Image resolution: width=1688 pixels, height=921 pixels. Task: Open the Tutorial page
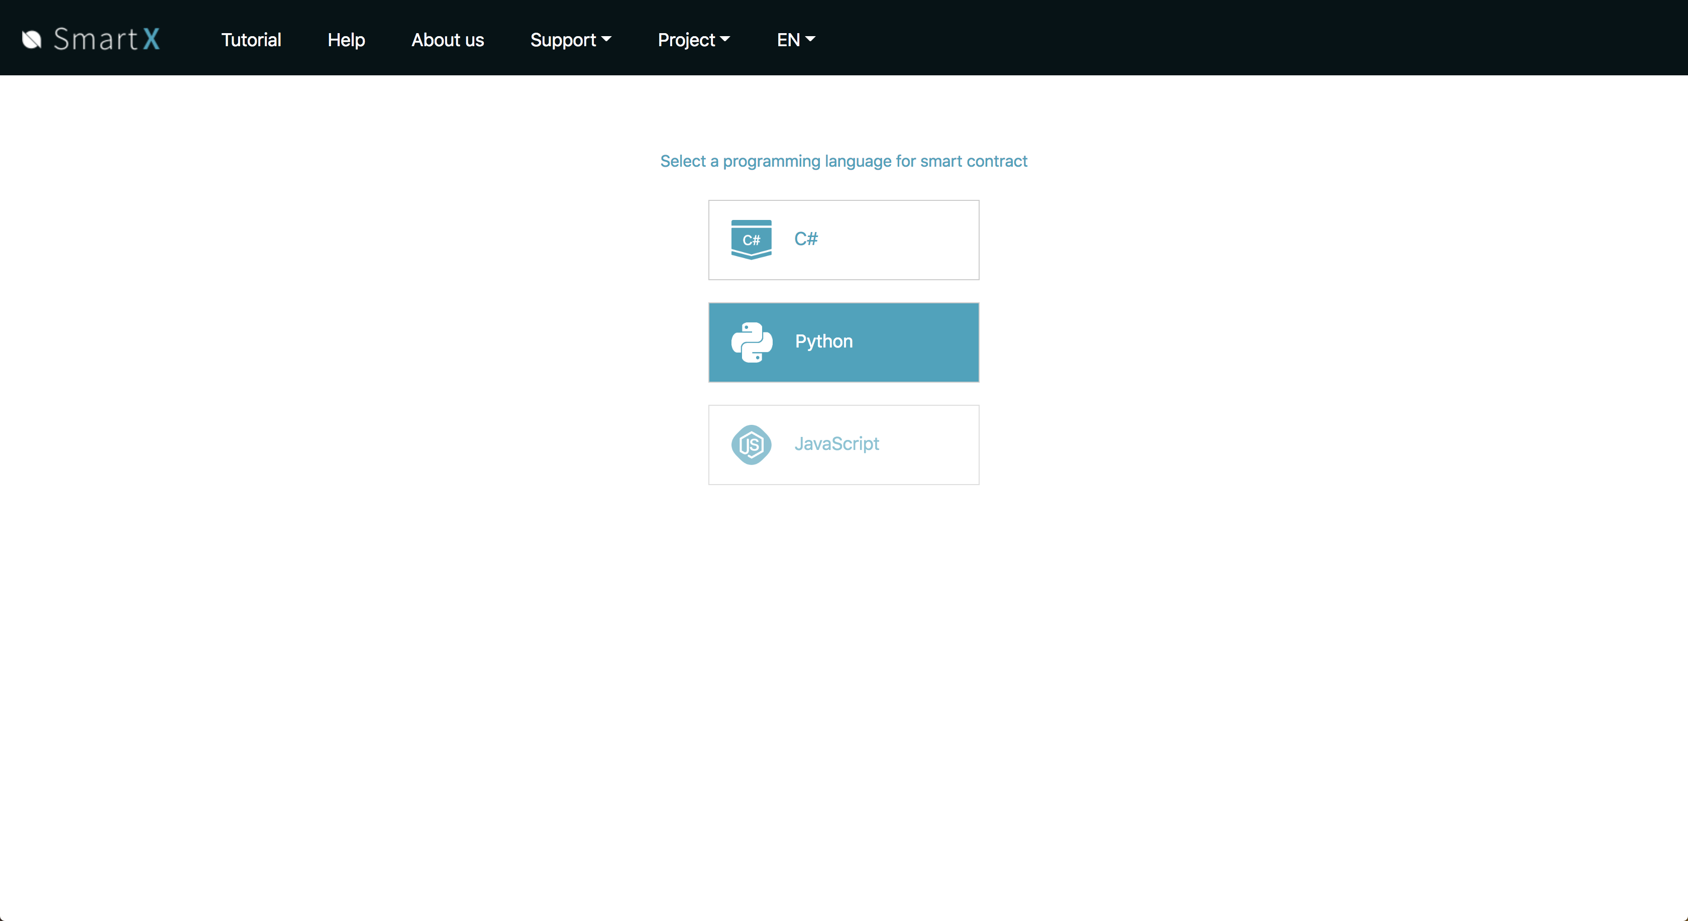coord(251,40)
